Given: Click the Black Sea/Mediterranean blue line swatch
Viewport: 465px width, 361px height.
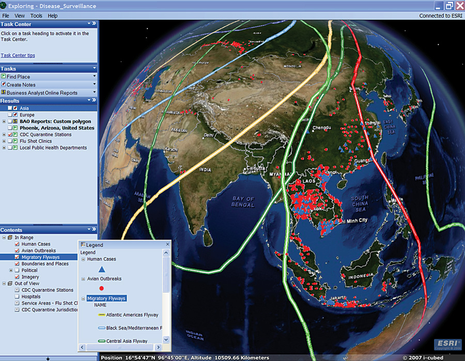Looking at the screenshot, I should point(102,328).
